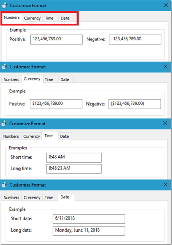Click globe icon in third Customize Format title bar
The width and height of the screenshot is (172, 245).
(x=4, y=123)
